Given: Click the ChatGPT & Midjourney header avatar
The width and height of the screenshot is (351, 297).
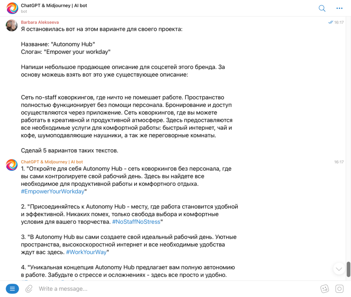Looking at the screenshot, I should pyautogui.click(x=12, y=8).
